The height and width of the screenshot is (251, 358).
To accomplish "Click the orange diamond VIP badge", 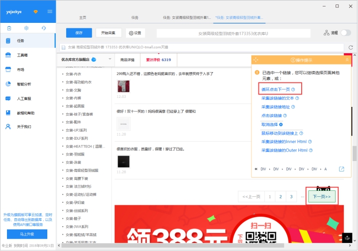I will (36, 11).
